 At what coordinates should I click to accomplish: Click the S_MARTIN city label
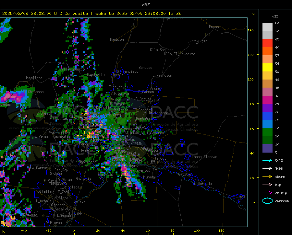(x=134, y=144)
